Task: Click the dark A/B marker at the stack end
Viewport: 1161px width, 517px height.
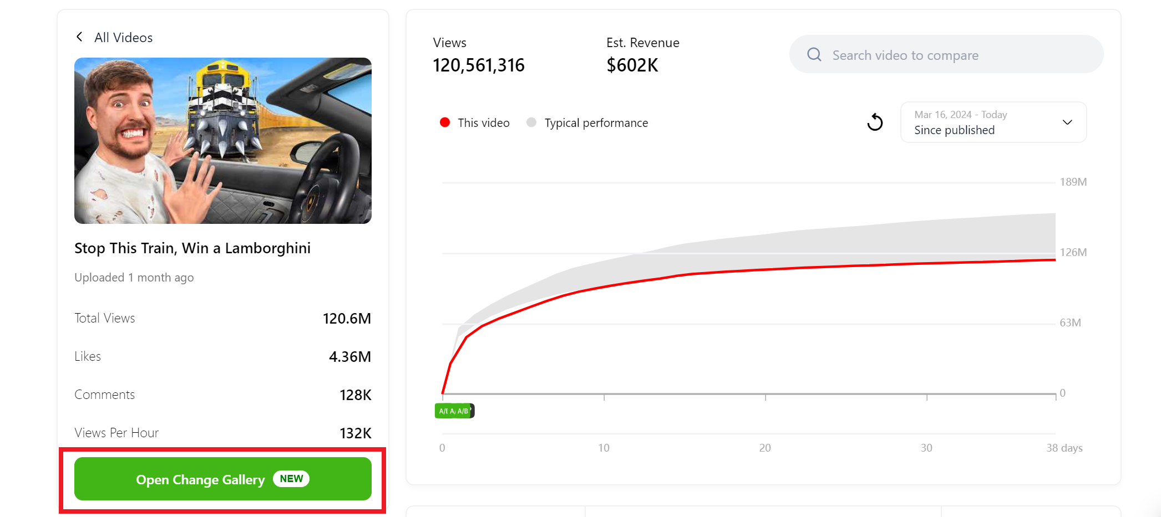Action: 471,411
